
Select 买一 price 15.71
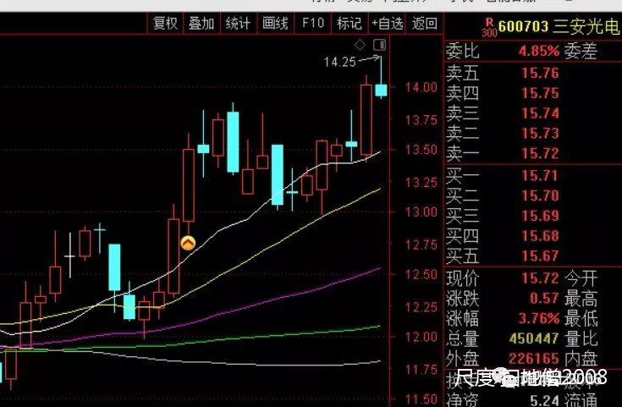pyautogui.click(x=540, y=176)
